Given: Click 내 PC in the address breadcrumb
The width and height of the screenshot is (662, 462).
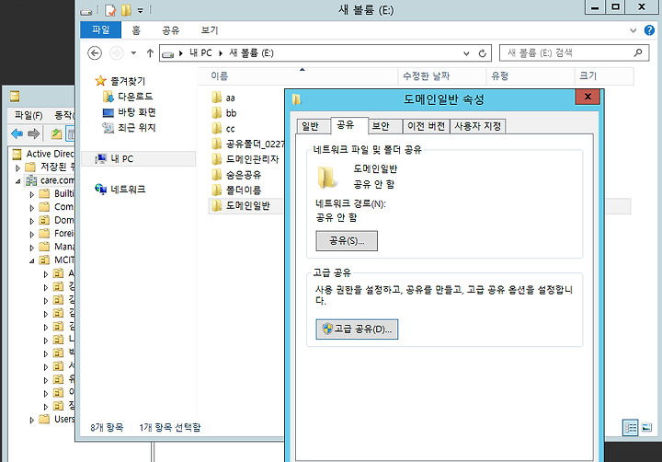Looking at the screenshot, I should click(x=200, y=53).
